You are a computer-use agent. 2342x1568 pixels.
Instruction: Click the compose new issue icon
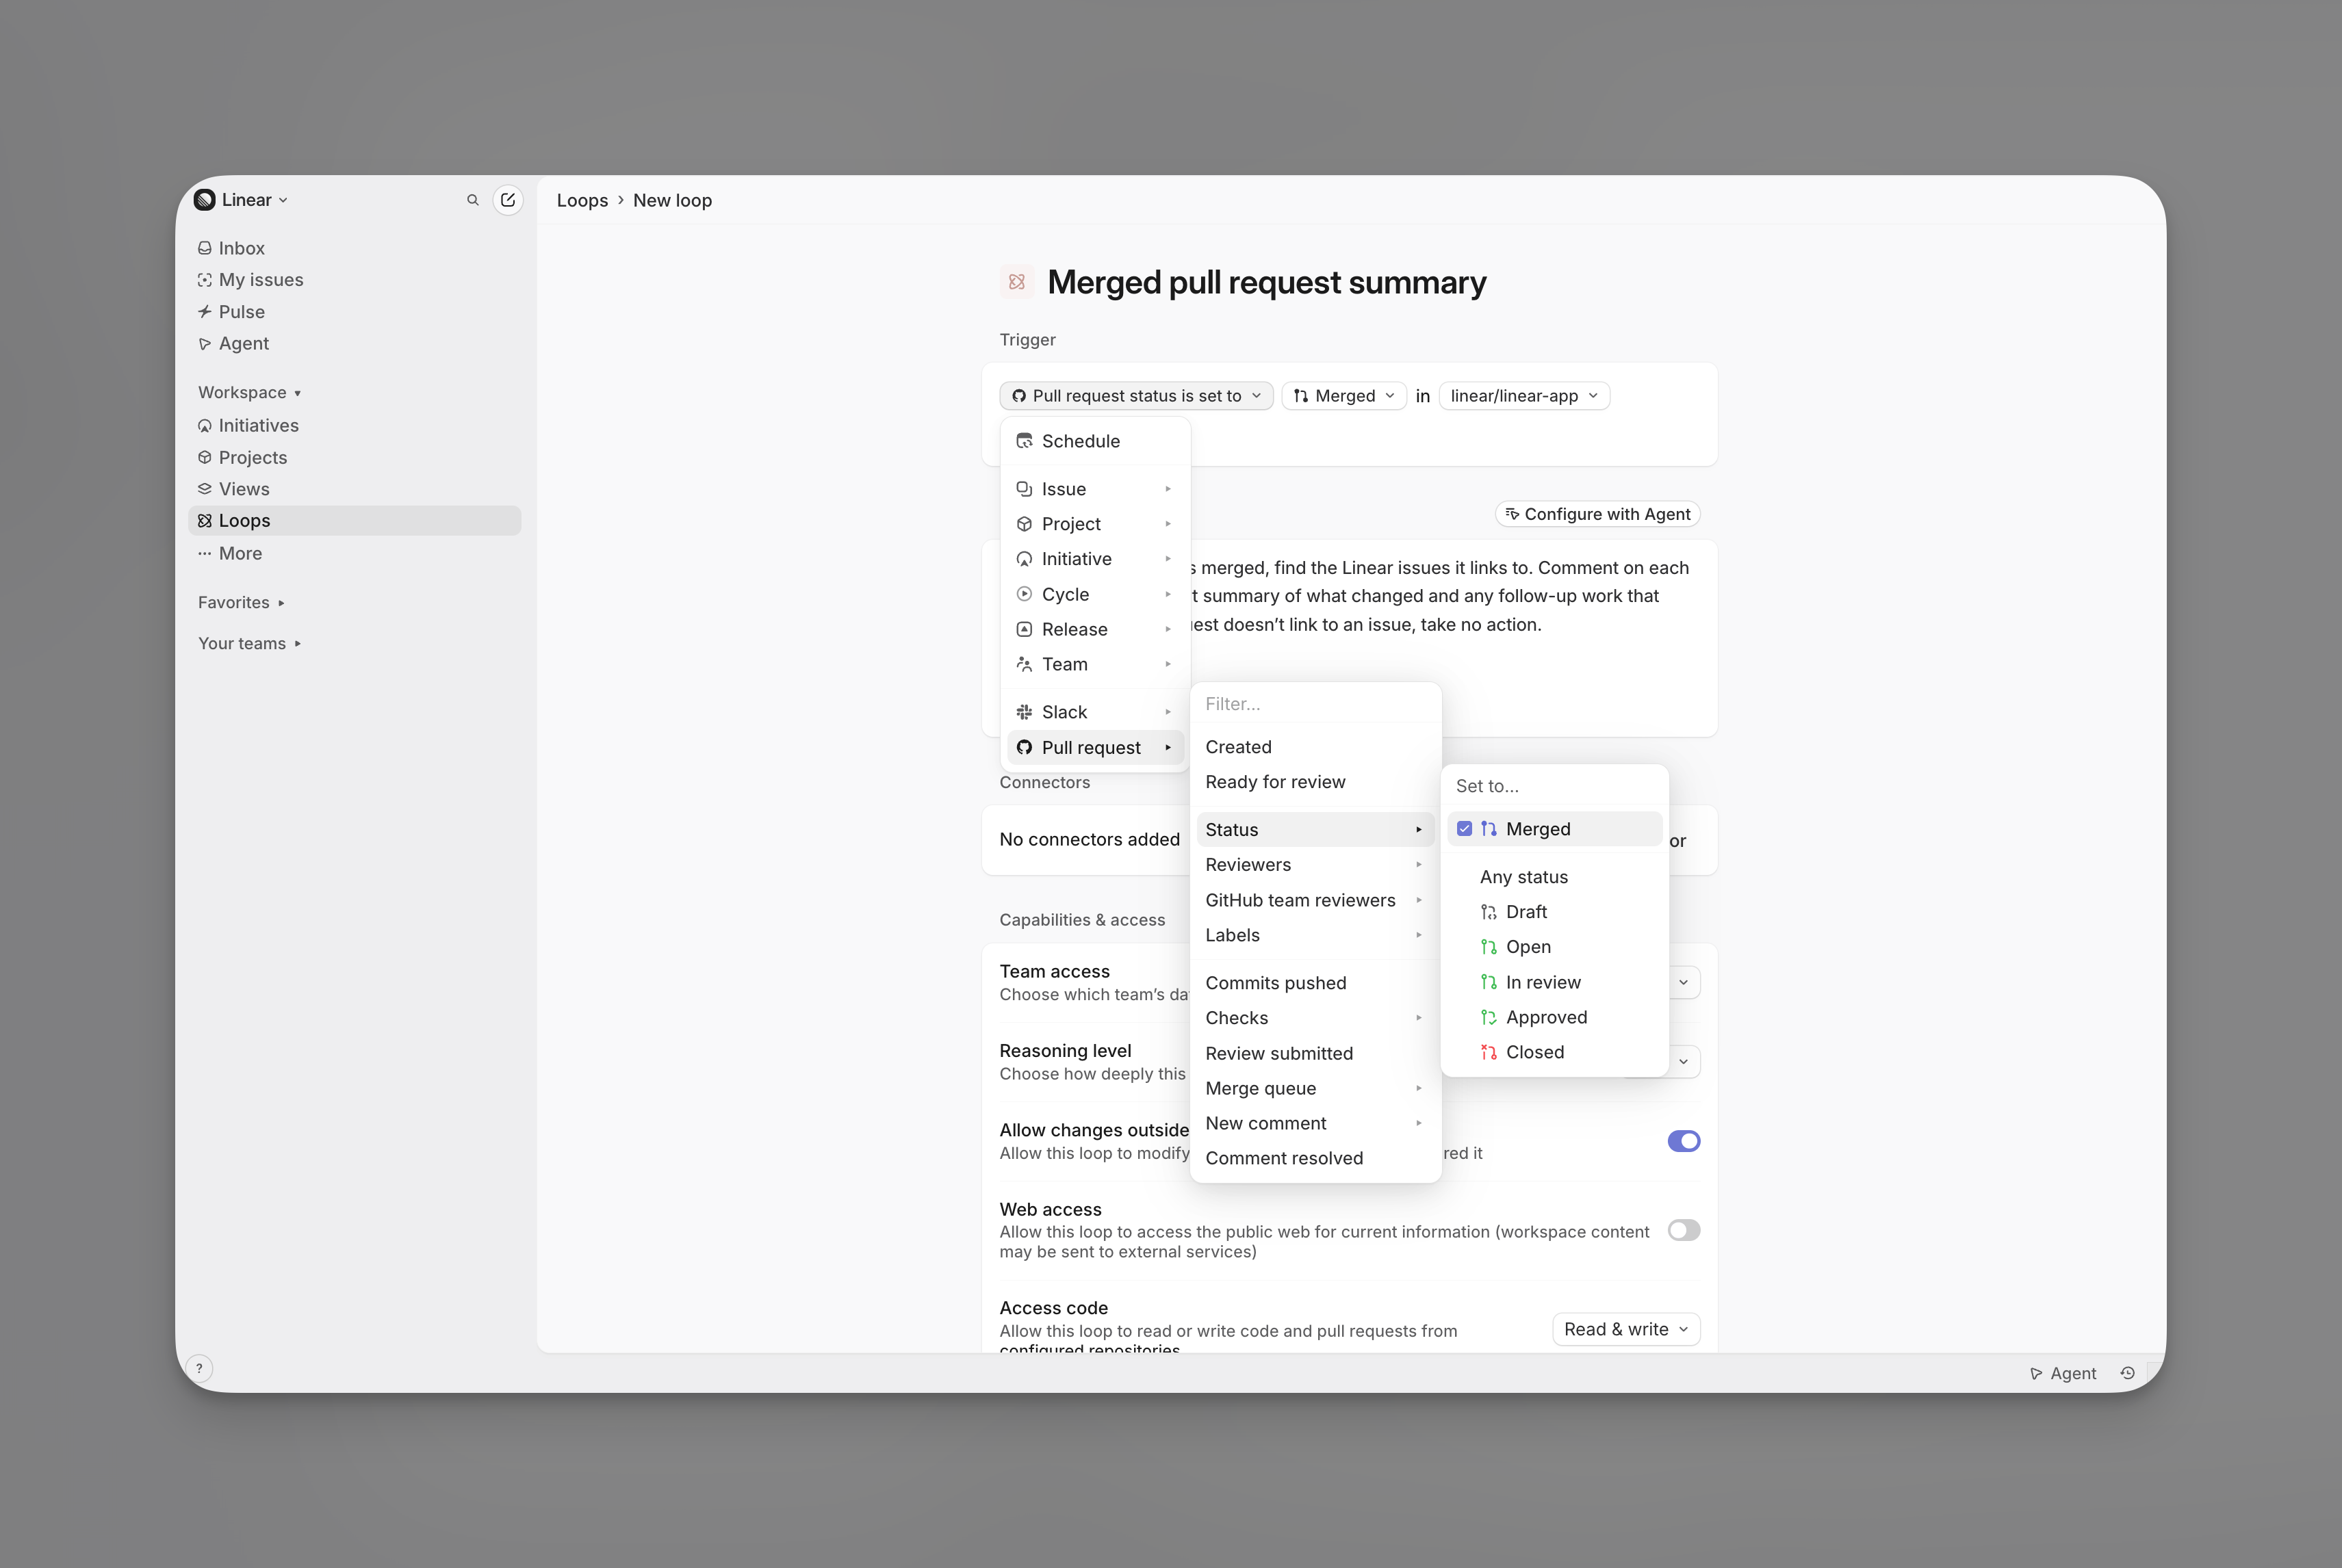(509, 200)
